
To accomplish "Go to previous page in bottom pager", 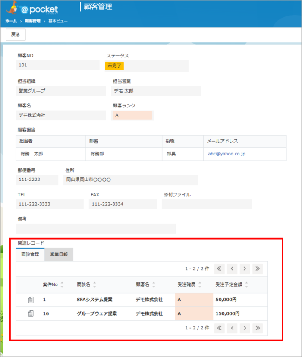I will [232, 328].
